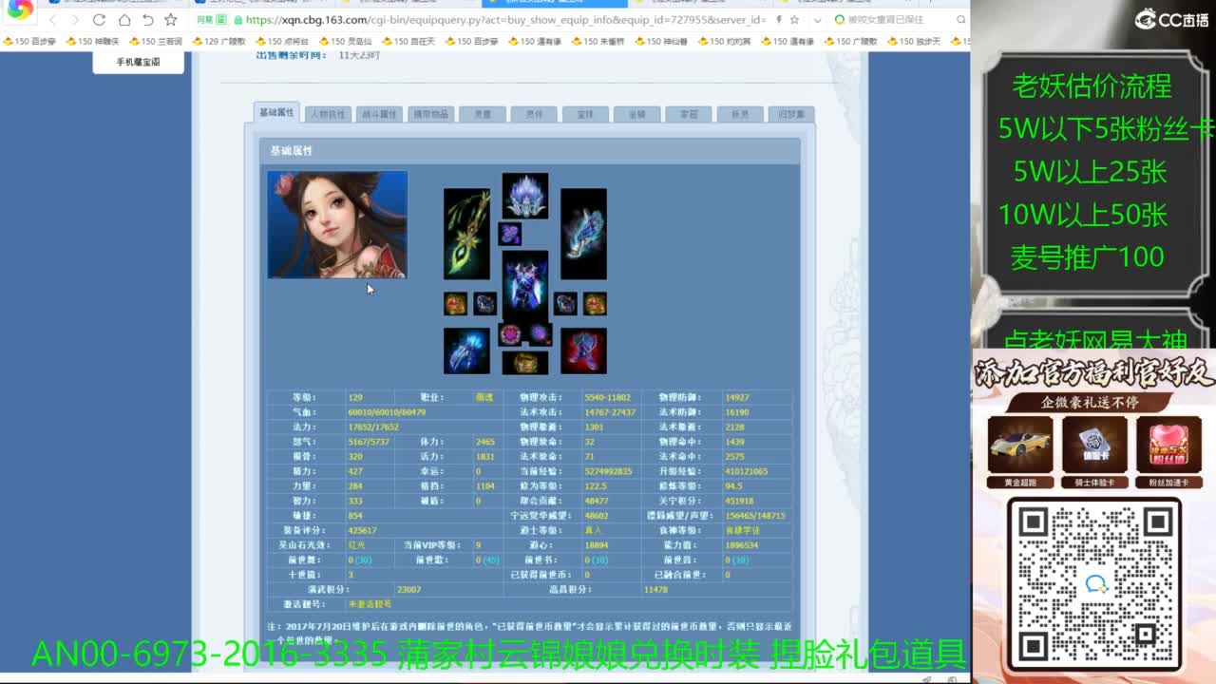
Task: Click the undo-close-tab arrow icon
Action: pyautogui.click(x=147, y=20)
